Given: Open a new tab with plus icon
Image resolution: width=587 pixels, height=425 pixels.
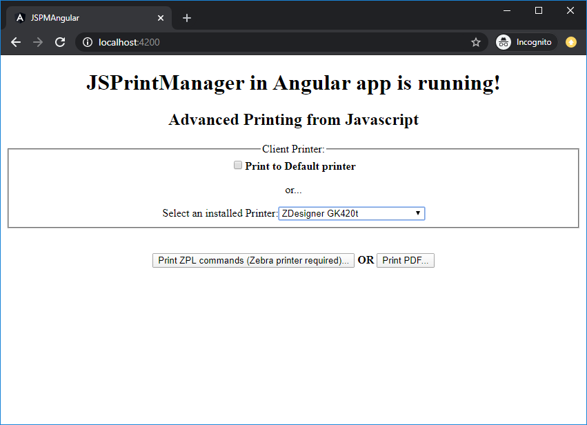Looking at the screenshot, I should pos(187,18).
